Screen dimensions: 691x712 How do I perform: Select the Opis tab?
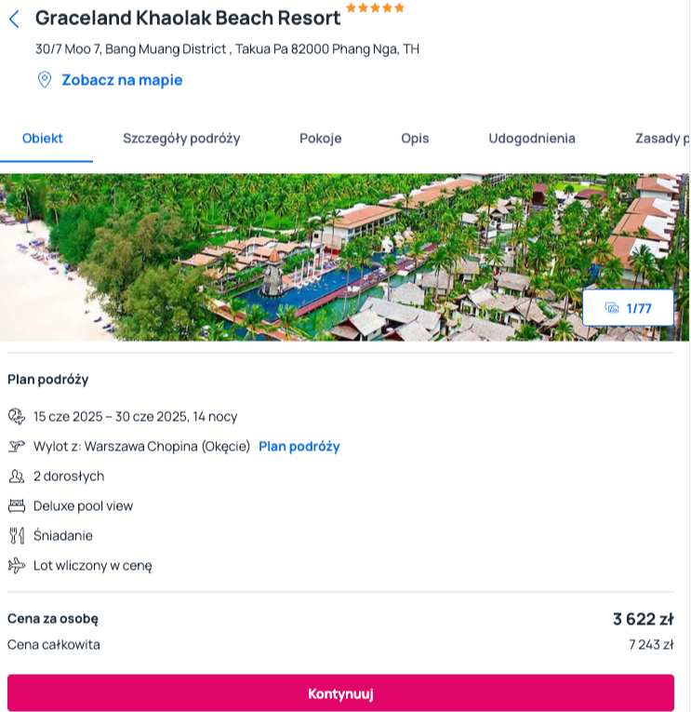pos(415,139)
